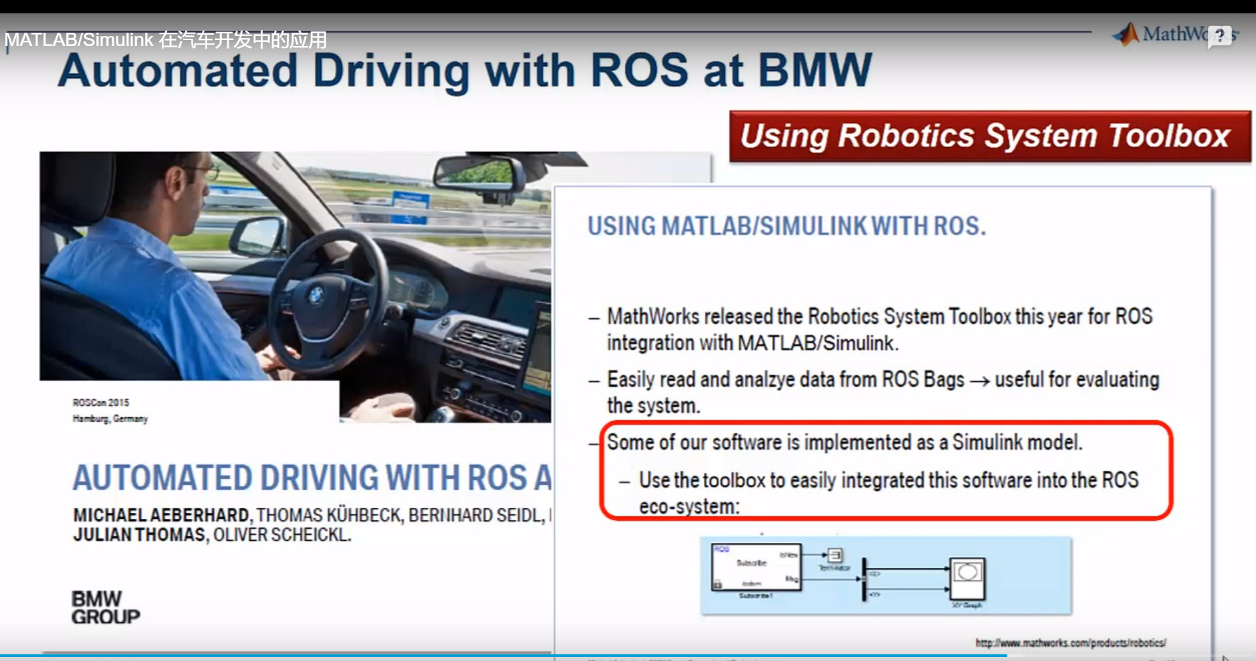Click the "BMW GROUP" logo text
The height and width of the screenshot is (661, 1256).
coord(106,608)
